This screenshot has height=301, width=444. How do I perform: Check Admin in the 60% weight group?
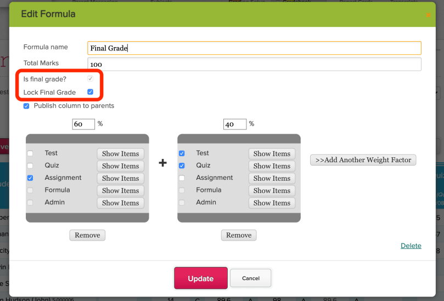coord(30,202)
